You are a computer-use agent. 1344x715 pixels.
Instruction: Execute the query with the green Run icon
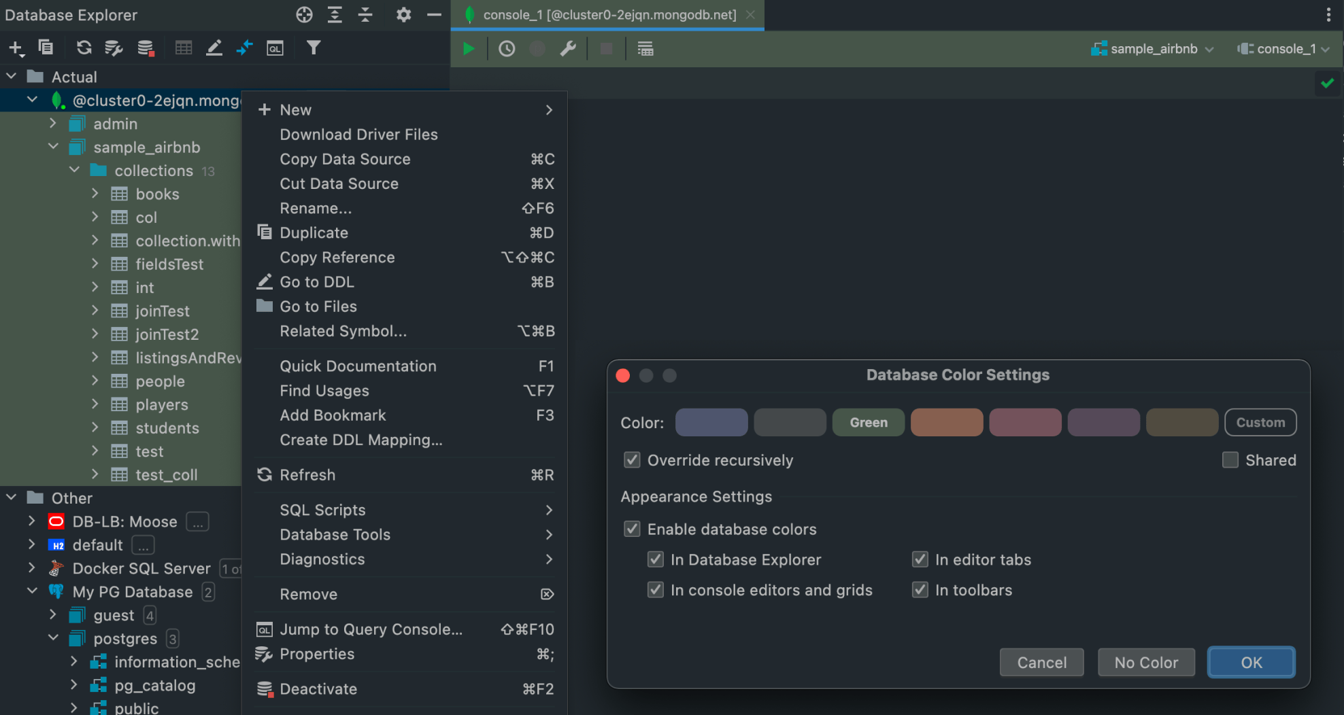tap(468, 48)
